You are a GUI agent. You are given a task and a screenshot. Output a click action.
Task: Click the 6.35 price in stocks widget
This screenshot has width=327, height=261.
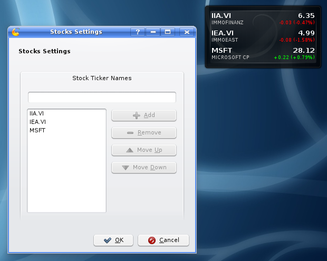pos(306,16)
